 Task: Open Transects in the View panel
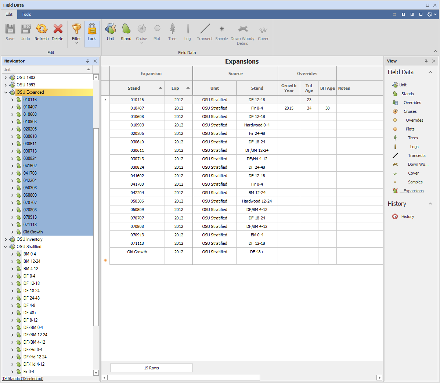(416, 155)
